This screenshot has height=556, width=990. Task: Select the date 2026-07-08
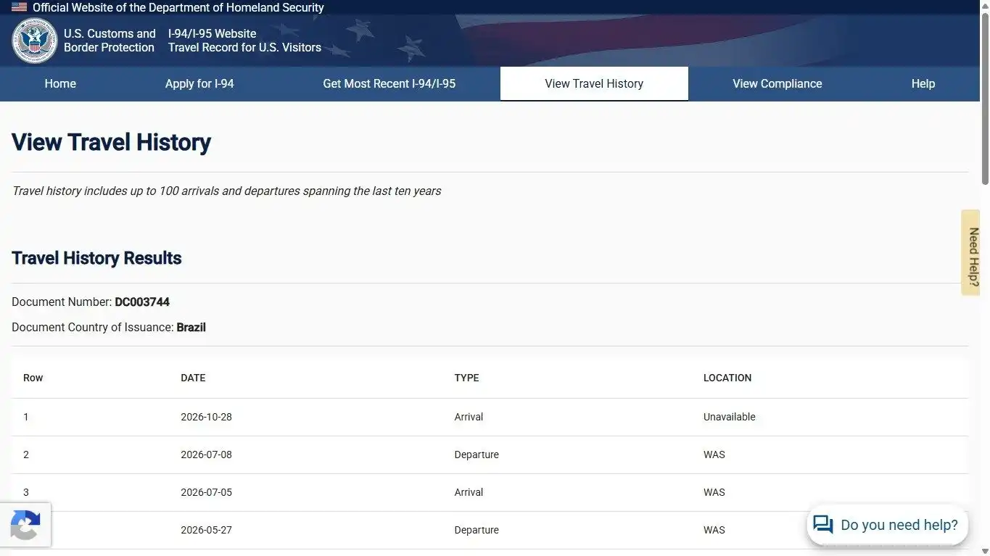pos(206,455)
